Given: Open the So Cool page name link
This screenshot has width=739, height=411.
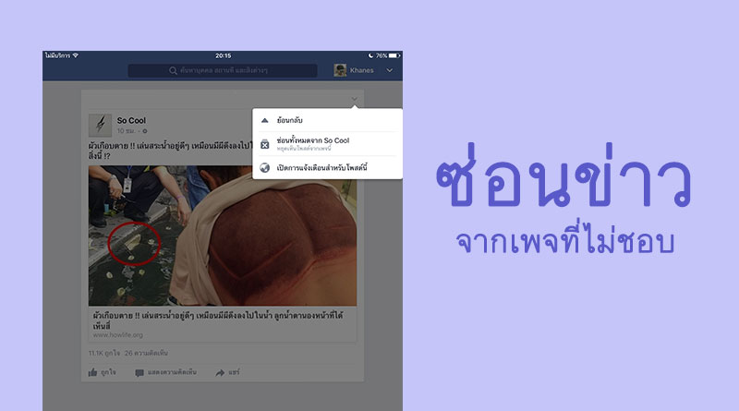Looking at the screenshot, I should tap(131, 121).
